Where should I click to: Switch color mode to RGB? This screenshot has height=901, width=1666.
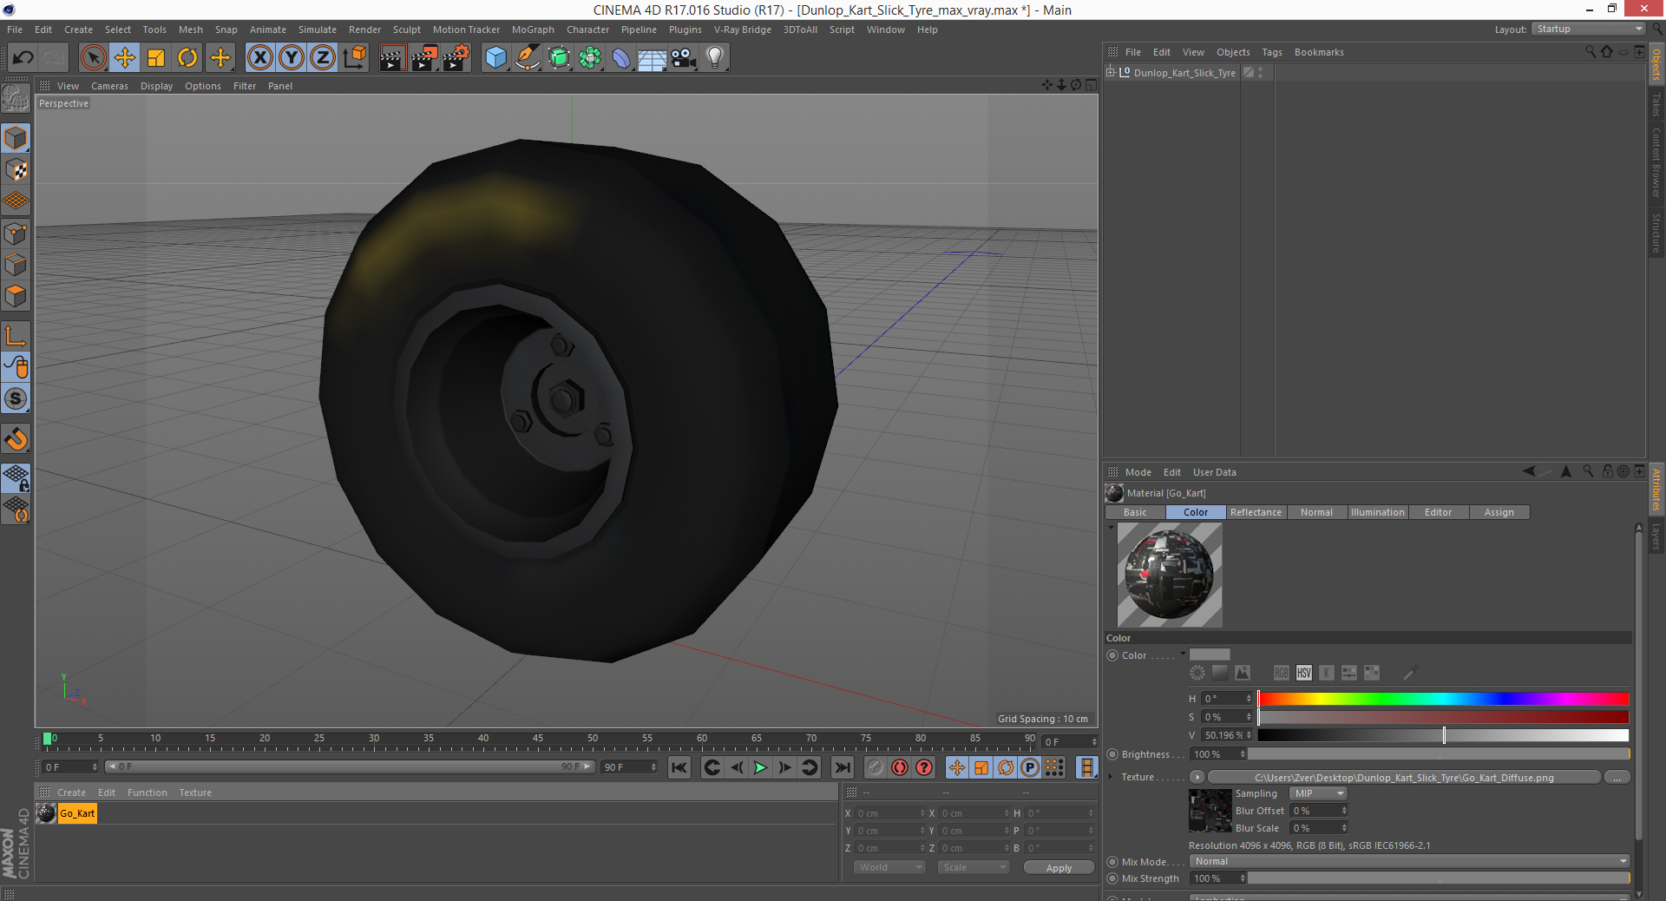coord(1281,673)
